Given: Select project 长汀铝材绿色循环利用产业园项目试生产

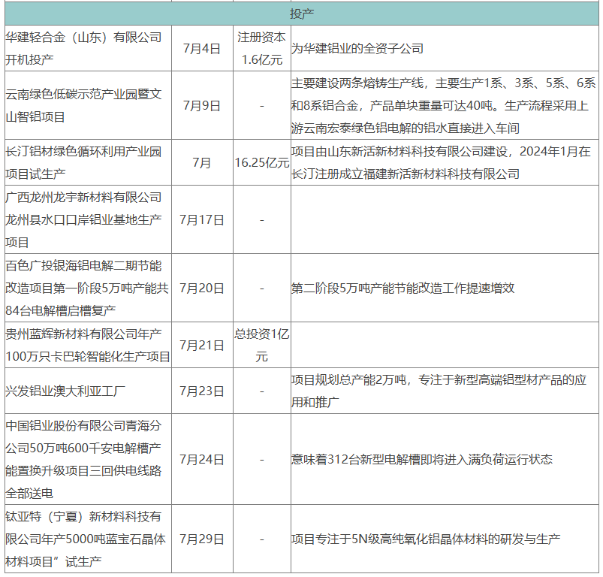Looking at the screenshot, I should tap(83, 163).
